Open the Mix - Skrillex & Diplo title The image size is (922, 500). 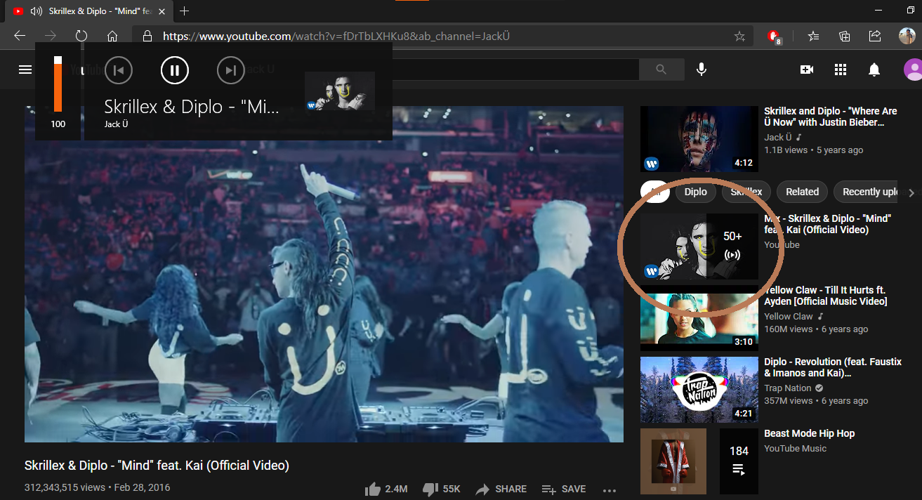click(x=827, y=224)
